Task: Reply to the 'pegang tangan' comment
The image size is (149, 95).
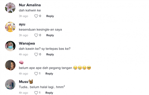Action: (x=49, y=74)
